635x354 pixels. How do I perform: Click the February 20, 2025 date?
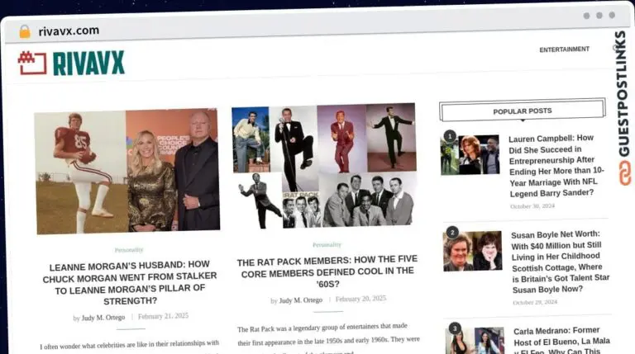pyautogui.click(x=360, y=299)
